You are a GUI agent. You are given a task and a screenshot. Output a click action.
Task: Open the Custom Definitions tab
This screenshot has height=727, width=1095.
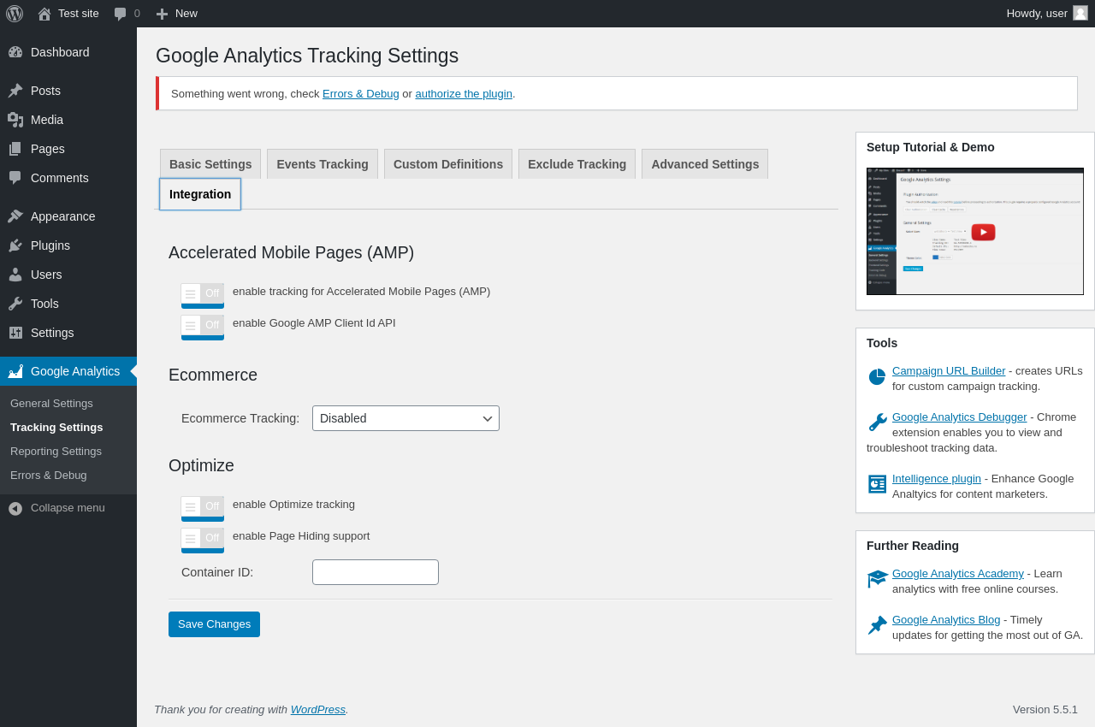point(448,164)
